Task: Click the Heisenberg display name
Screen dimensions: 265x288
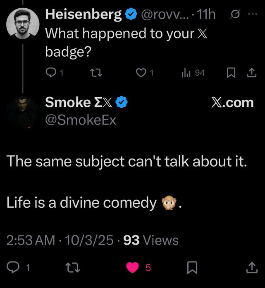Action: (x=84, y=15)
